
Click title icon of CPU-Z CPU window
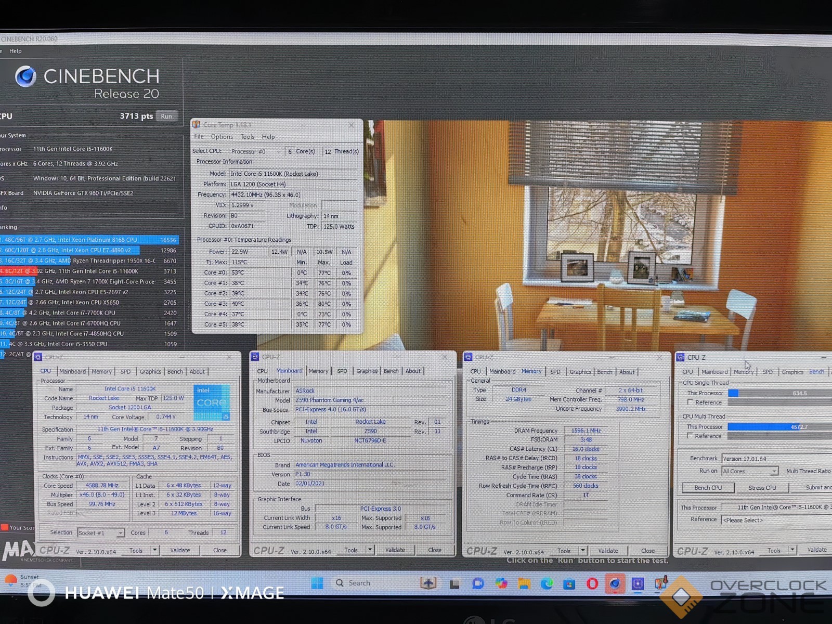click(x=38, y=357)
